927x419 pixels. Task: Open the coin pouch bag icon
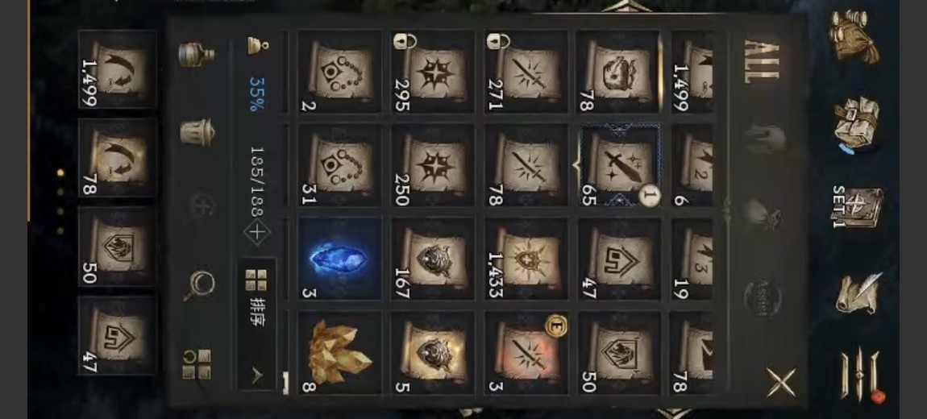click(x=855, y=36)
